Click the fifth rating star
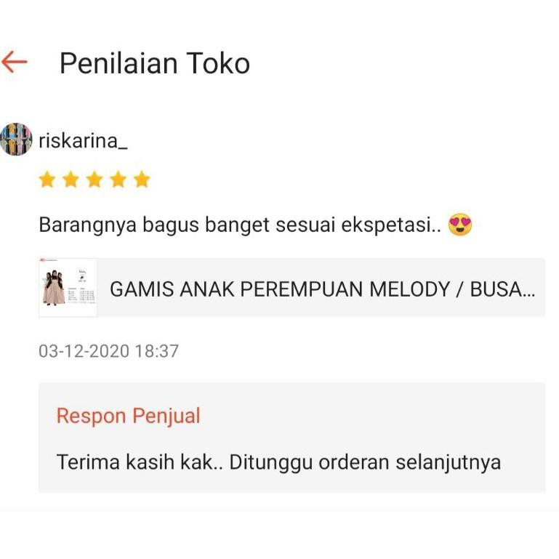 coord(142,180)
